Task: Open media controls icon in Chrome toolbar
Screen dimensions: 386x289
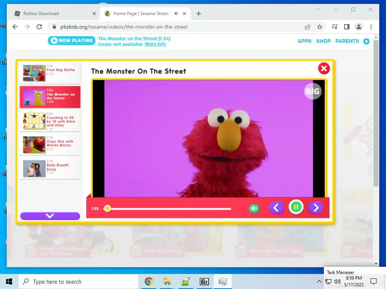Action: pos(335,27)
